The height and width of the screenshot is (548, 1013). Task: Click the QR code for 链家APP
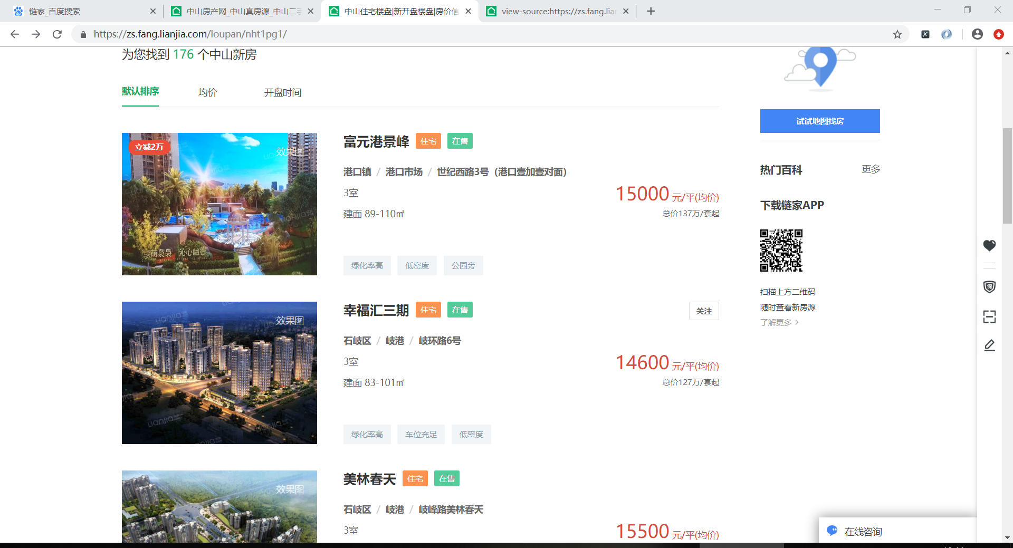tap(781, 251)
